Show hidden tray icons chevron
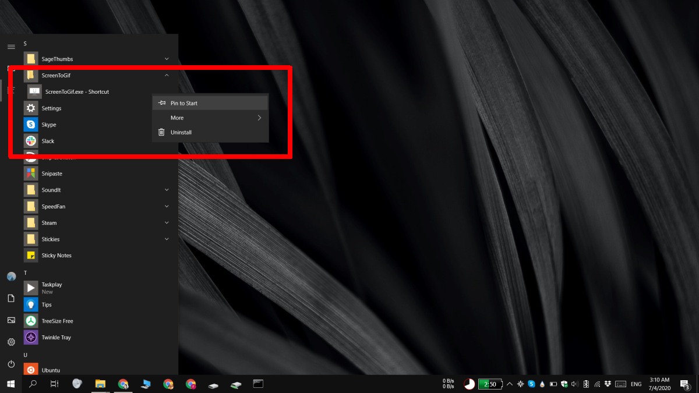 pyautogui.click(x=510, y=384)
